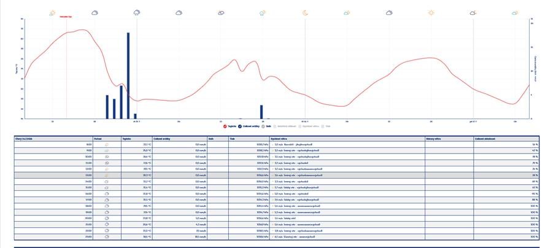Click the red 'Aktuální čas' marker label

click(66, 17)
